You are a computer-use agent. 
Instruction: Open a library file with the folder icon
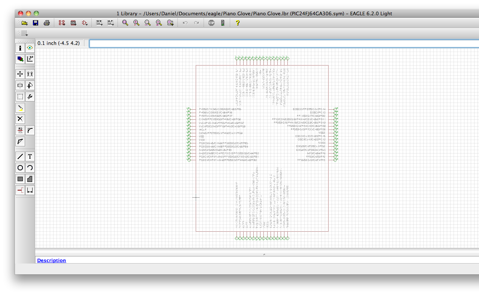click(25, 23)
